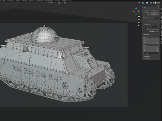Viewport: 162px width, 121px height.
Task: Click the 3D Cursor Rotation X field
Action: 151,47
